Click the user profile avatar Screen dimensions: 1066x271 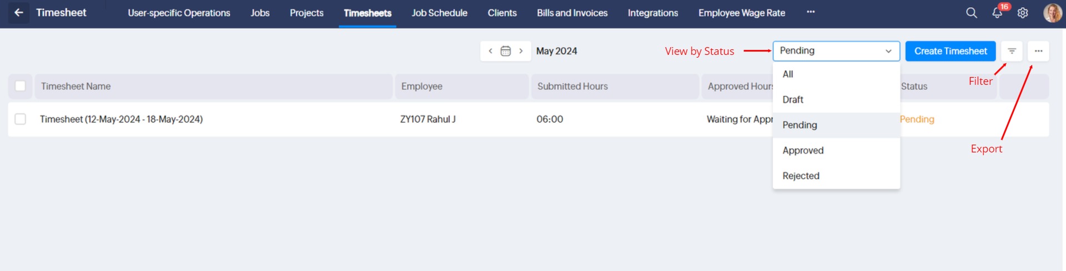[x=1052, y=13]
